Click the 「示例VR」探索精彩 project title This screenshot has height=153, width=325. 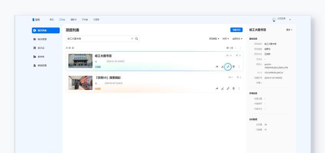click(x=108, y=78)
